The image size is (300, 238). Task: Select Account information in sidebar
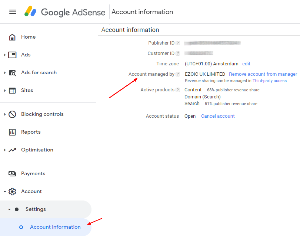[x=55, y=227]
